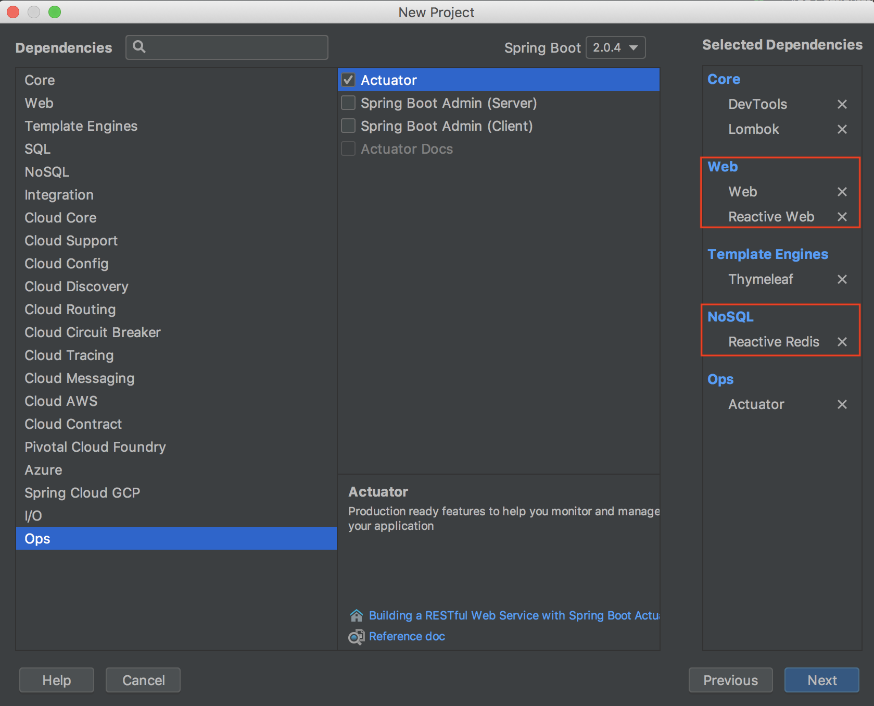Screen dimensions: 874x706
Task: Click the NoSQL group header on the right
Action: [x=730, y=317]
